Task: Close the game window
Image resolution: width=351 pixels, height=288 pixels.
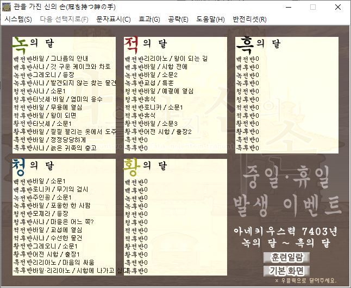Action: point(338,7)
